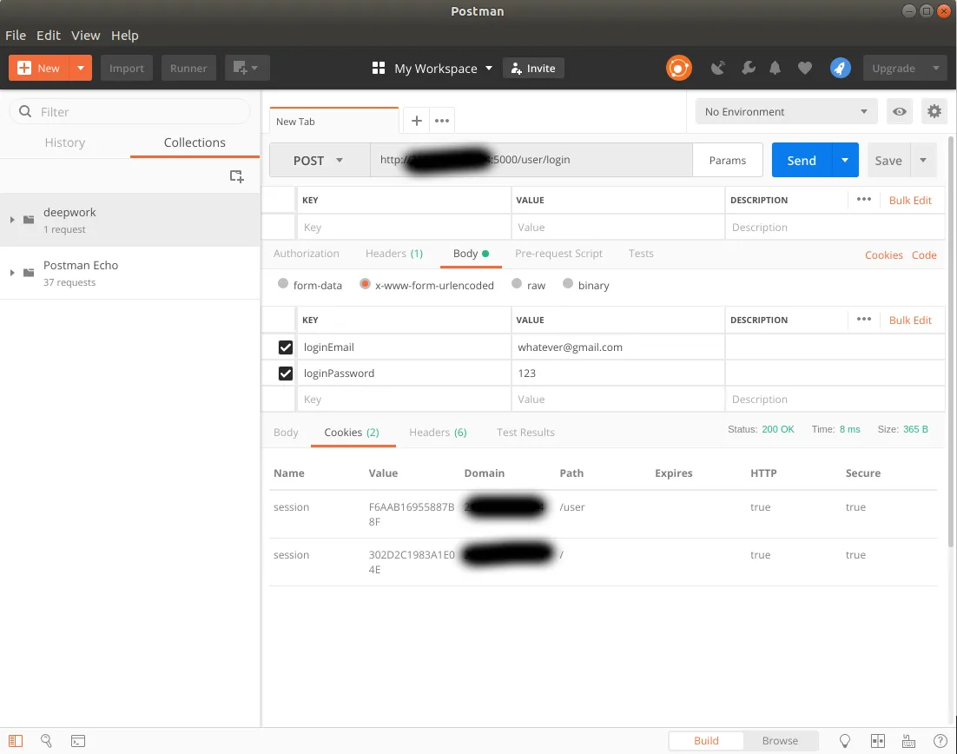
Task: Open the new window icon dropdown
Action: [x=247, y=68]
